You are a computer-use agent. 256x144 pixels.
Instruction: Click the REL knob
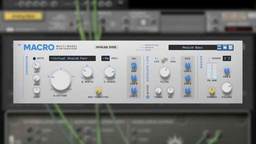(170, 91)
